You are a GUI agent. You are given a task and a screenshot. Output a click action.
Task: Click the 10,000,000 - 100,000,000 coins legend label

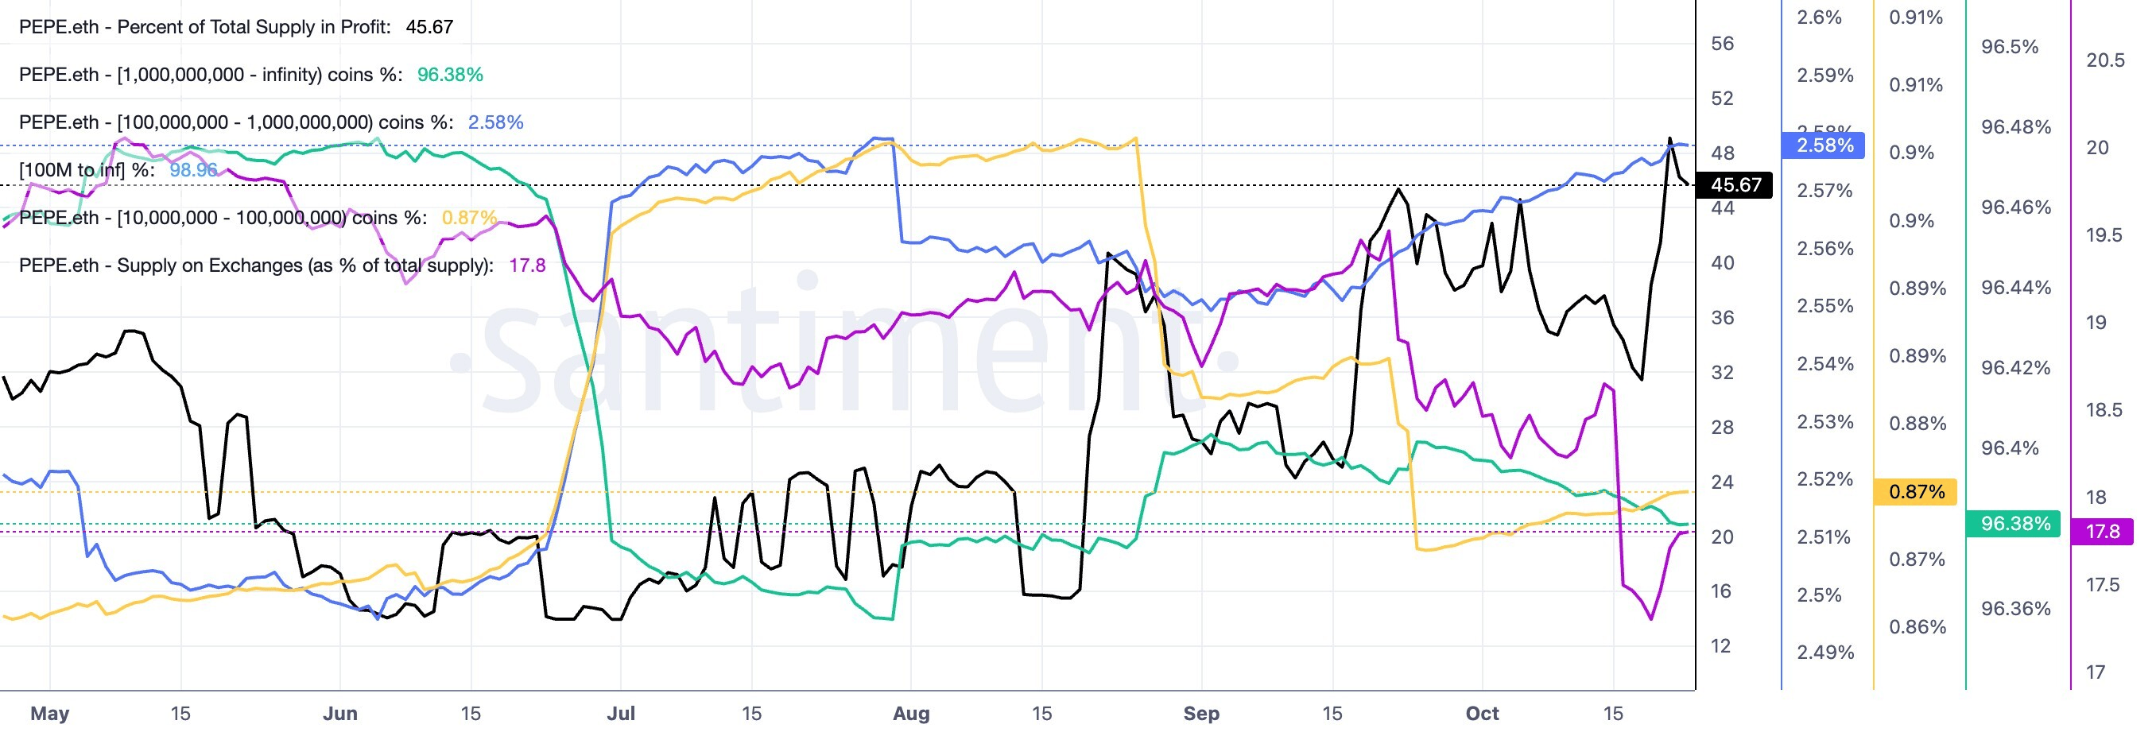point(258,218)
